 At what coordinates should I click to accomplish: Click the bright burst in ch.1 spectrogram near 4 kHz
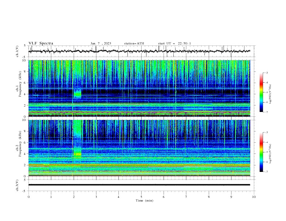78,94
